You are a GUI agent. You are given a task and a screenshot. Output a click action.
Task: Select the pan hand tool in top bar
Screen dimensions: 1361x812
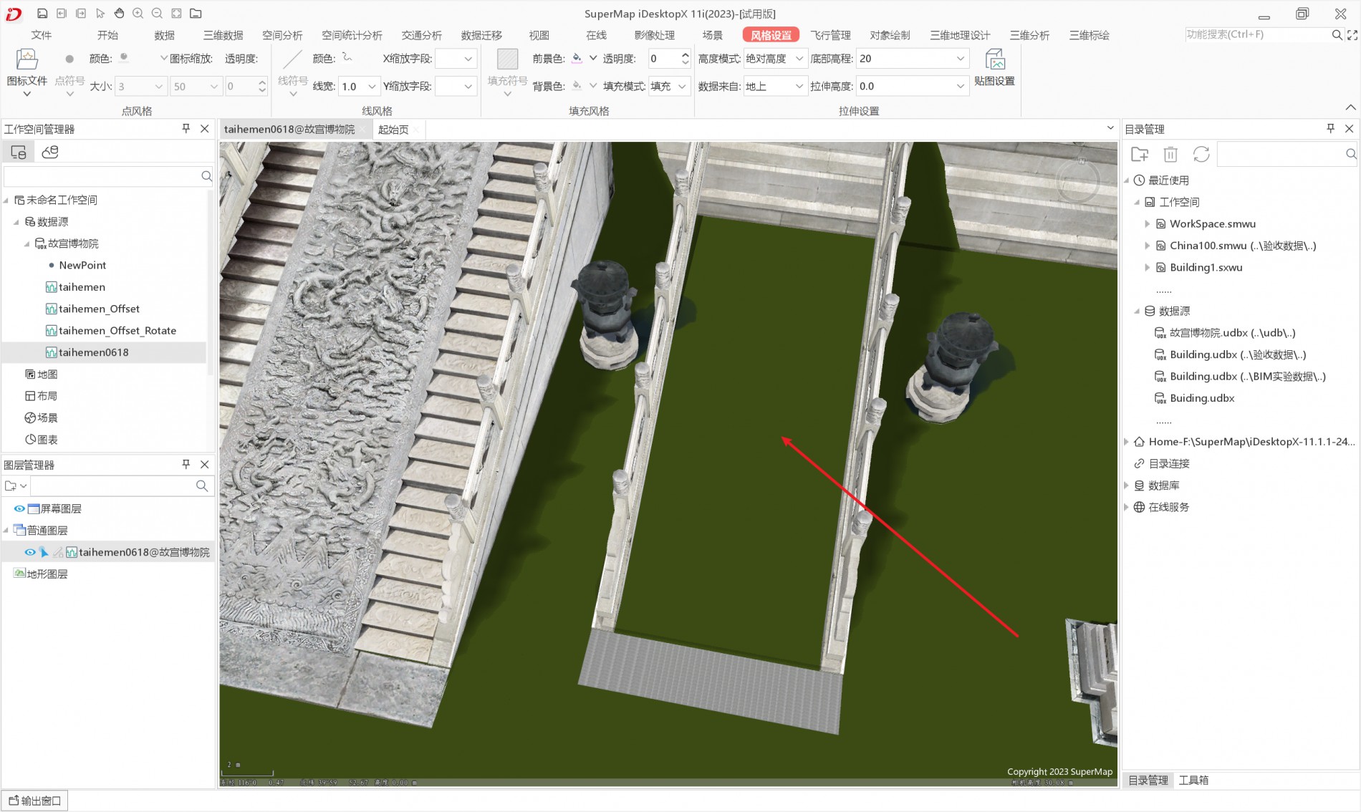coord(119,14)
